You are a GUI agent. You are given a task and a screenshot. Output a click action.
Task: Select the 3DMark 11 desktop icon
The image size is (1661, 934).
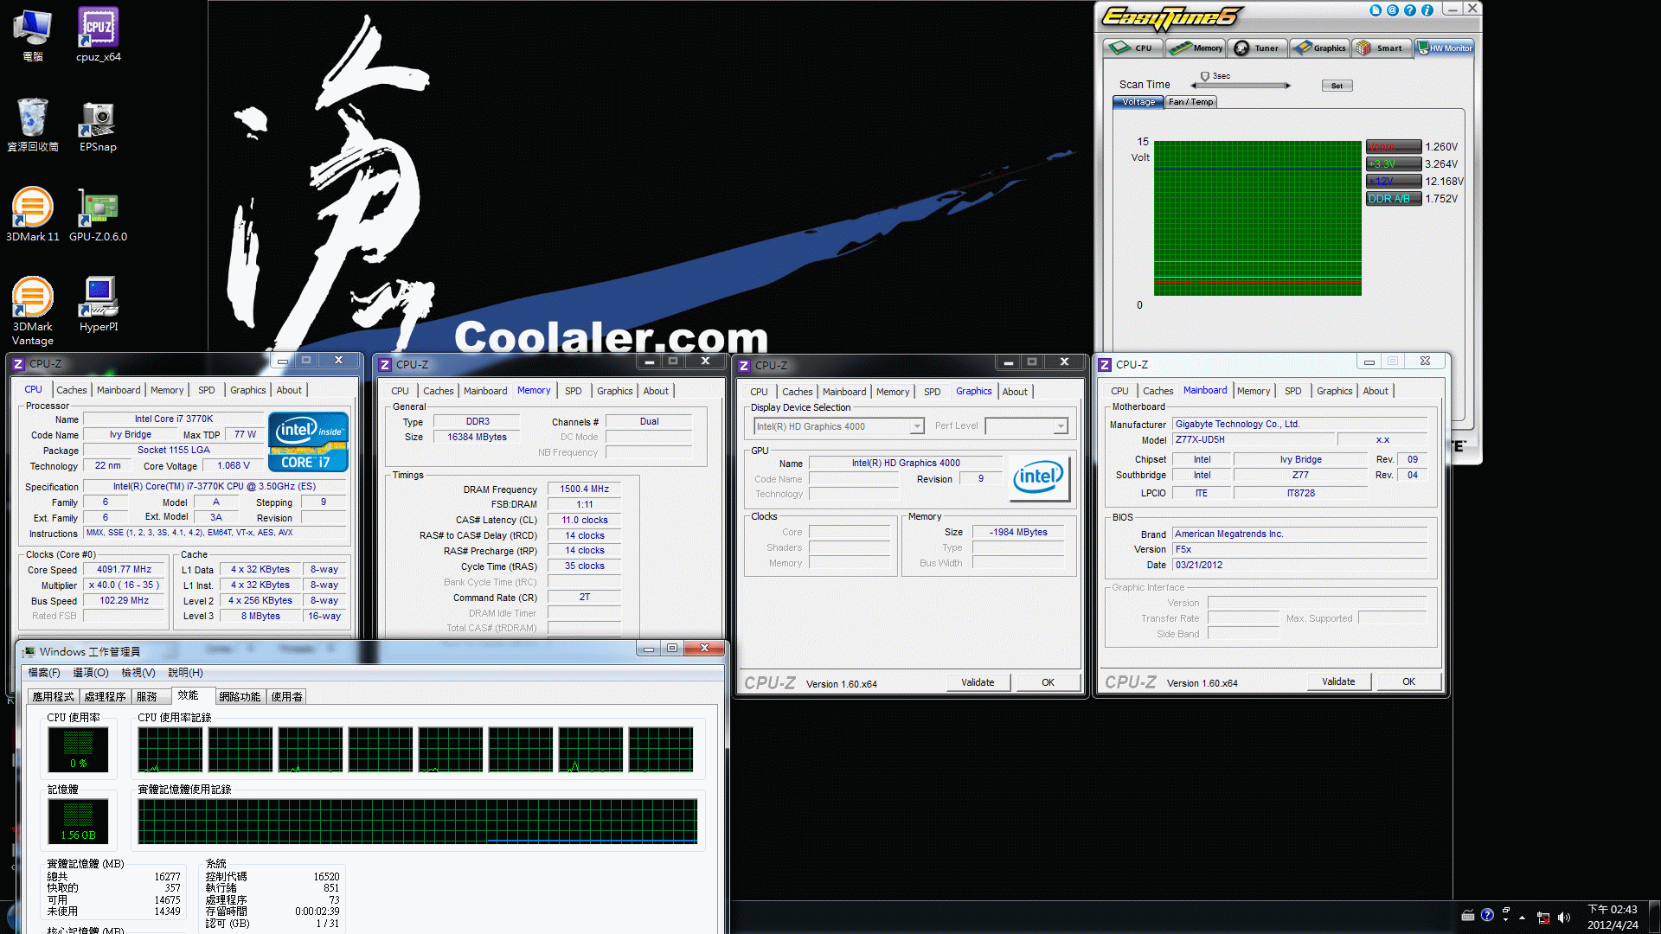[x=33, y=214]
